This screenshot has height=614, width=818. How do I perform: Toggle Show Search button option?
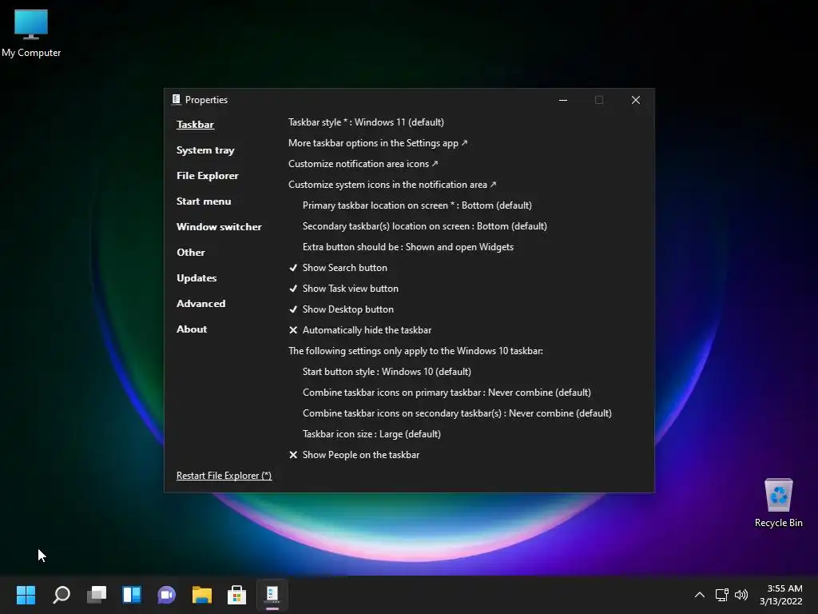click(x=338, y=268)
